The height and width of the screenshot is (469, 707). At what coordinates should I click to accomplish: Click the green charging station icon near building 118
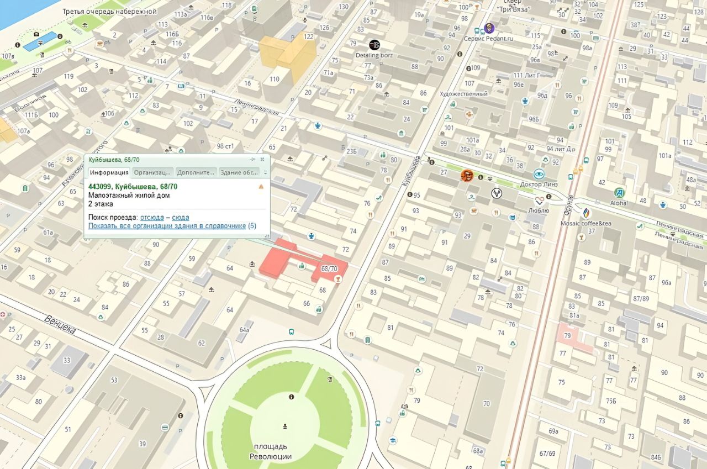pyautogui.click(x=254, y=9)
